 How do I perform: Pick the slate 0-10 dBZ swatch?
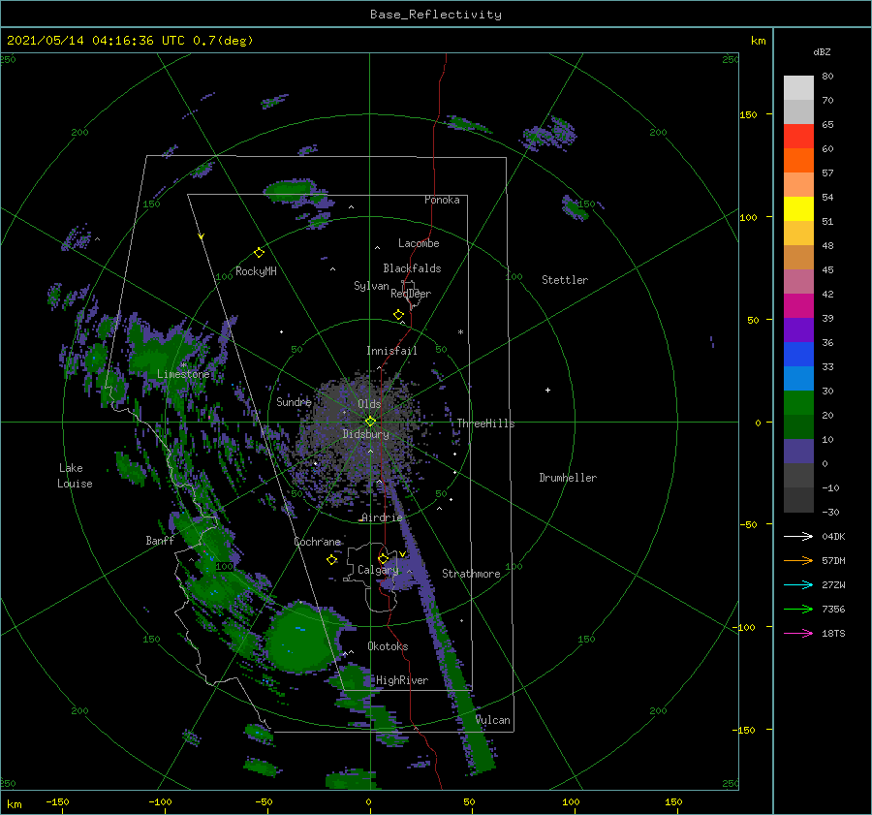click(798, 452)
